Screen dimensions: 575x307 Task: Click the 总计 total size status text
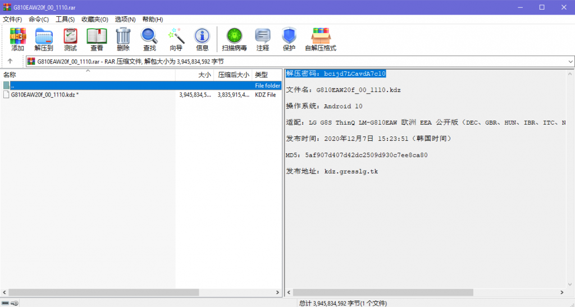pyautogui.click(x=343, y=303)
